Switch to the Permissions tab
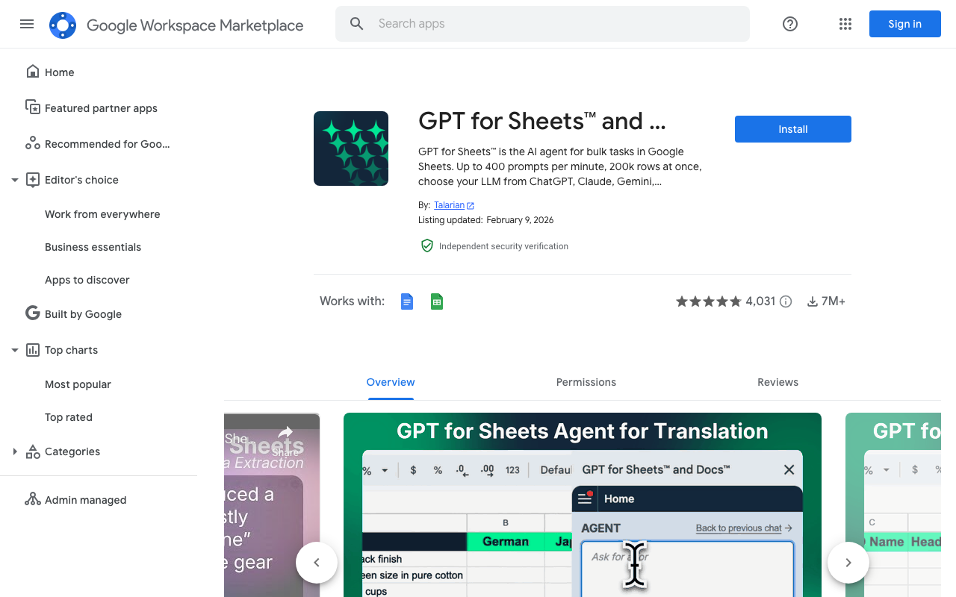The image size is (956, 597). click(x=586, y=382)
